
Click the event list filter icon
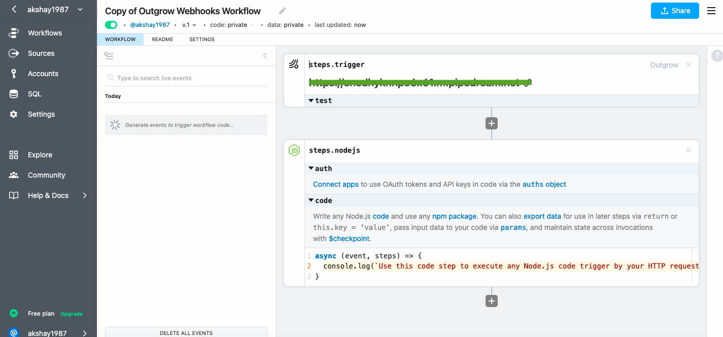109,56
